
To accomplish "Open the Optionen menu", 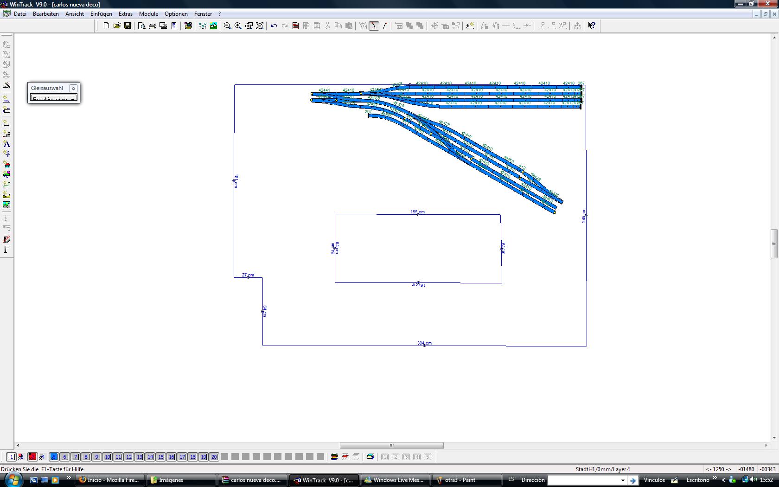I will coord(176,14).
